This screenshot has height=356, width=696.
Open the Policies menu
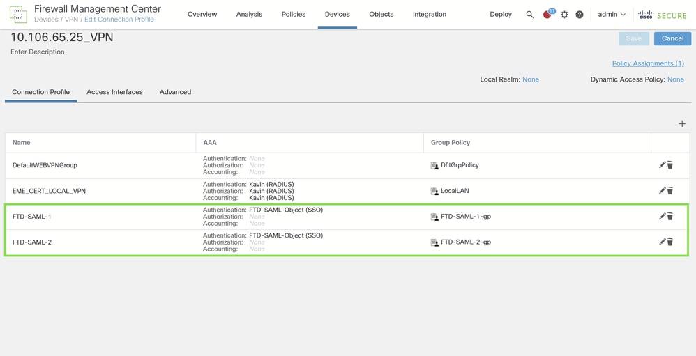[294, 14]
